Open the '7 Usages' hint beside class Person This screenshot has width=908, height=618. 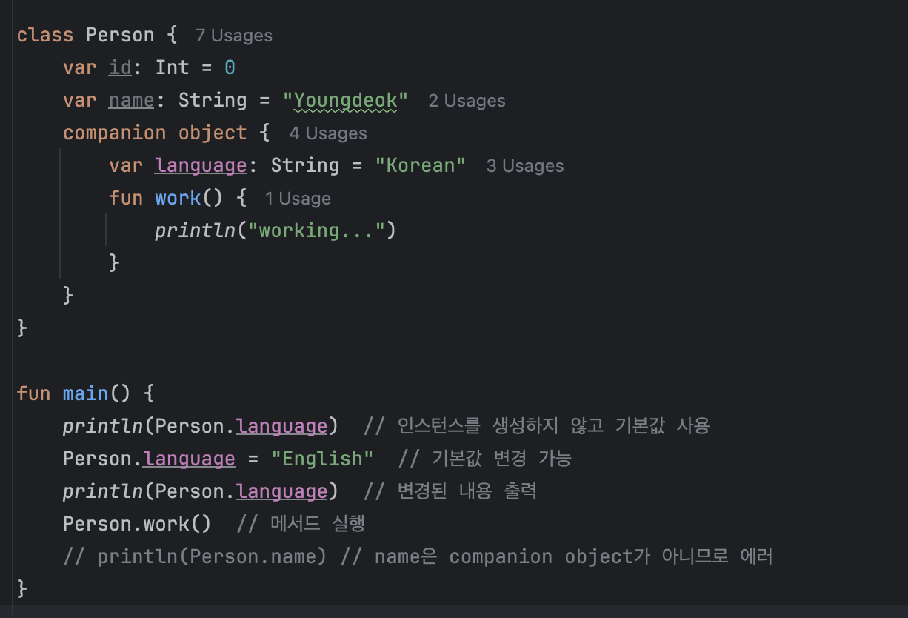(234, 36)
